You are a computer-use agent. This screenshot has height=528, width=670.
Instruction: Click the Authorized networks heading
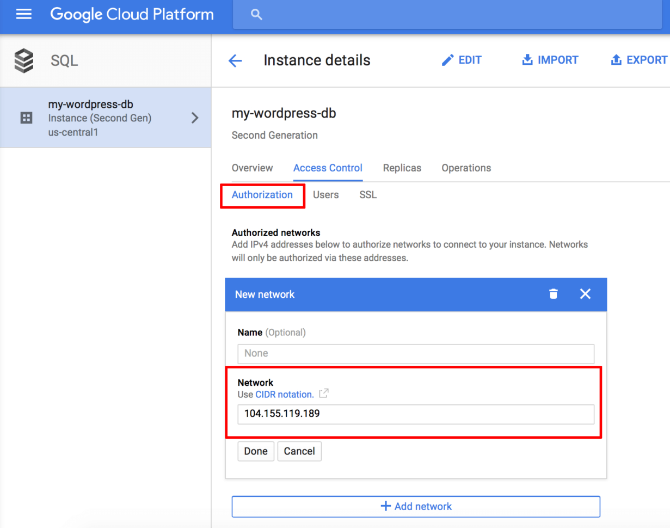[276, 233]
